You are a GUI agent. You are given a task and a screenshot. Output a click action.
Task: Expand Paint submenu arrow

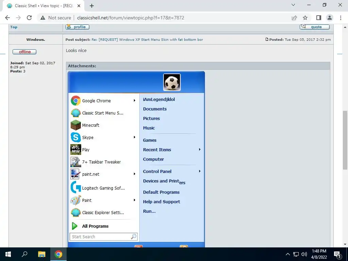click(x=134, y=200)
